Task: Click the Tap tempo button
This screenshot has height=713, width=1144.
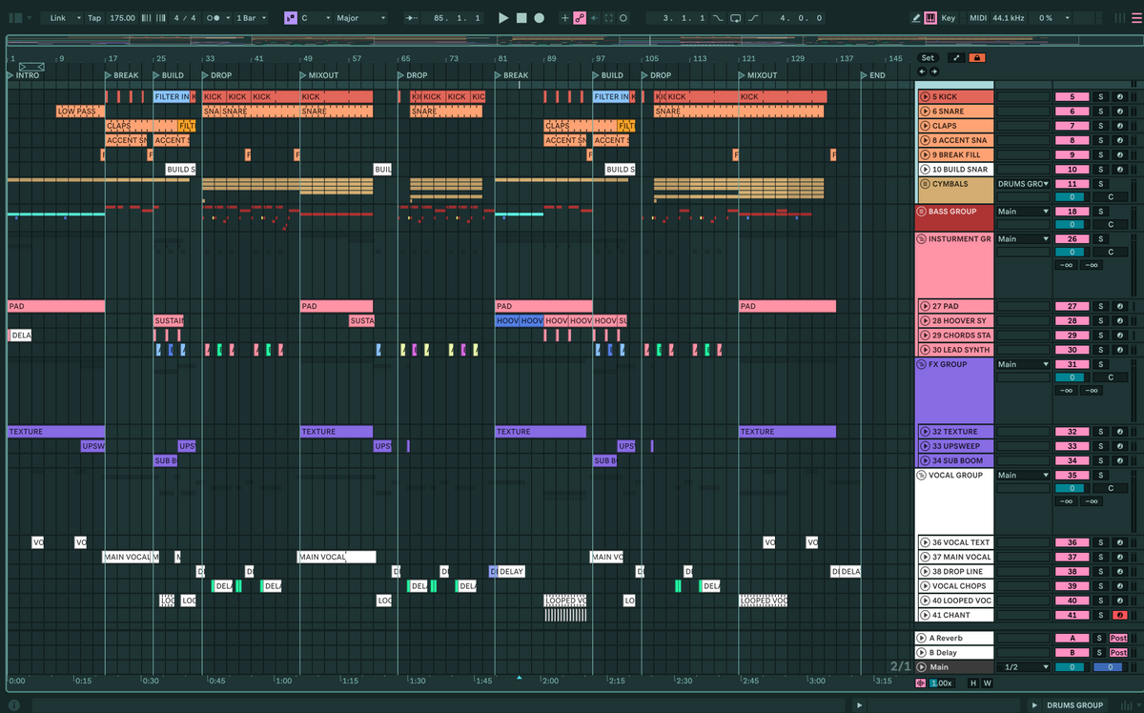Action: point(93,17)
